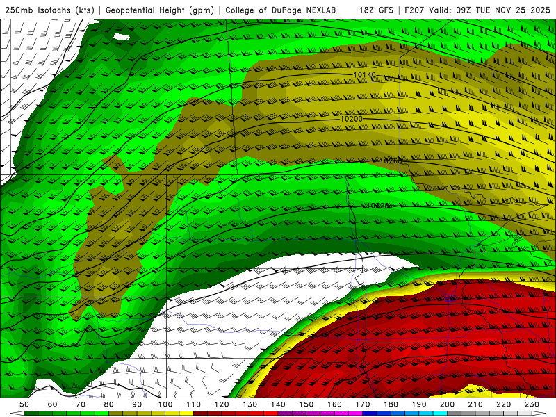This screenshot has width=556, height=417.
Task: Pick the dark gray swatch right after 200
Action: tap(455, 414)
